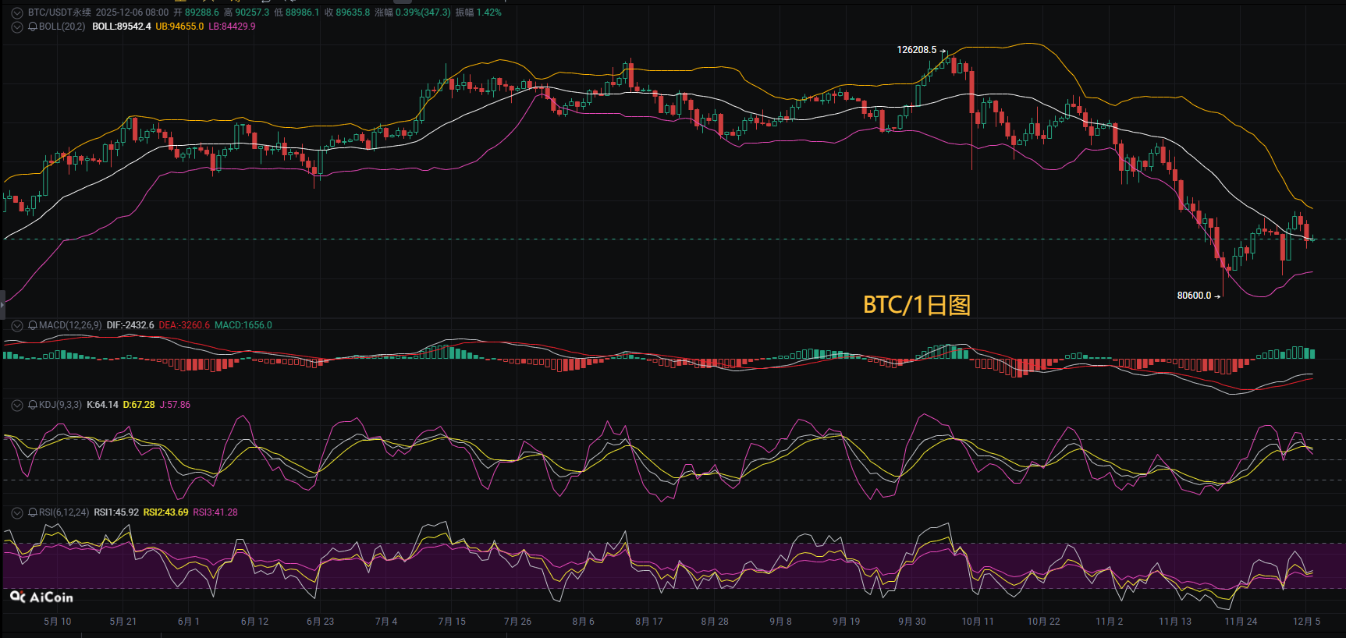Collapse the RSI panel with its chevron
Image resolution: width=1346 pixels, height=638 pixels.
pos(16,512)
